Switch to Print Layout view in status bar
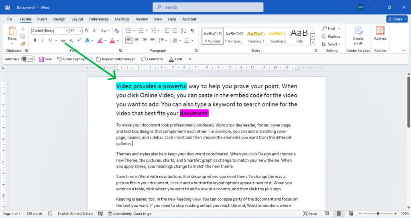 click(x=339, y=214)
